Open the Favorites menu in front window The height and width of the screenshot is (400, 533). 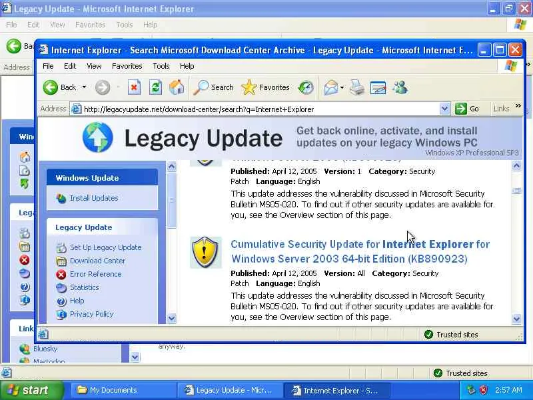[x=127, y=66]
